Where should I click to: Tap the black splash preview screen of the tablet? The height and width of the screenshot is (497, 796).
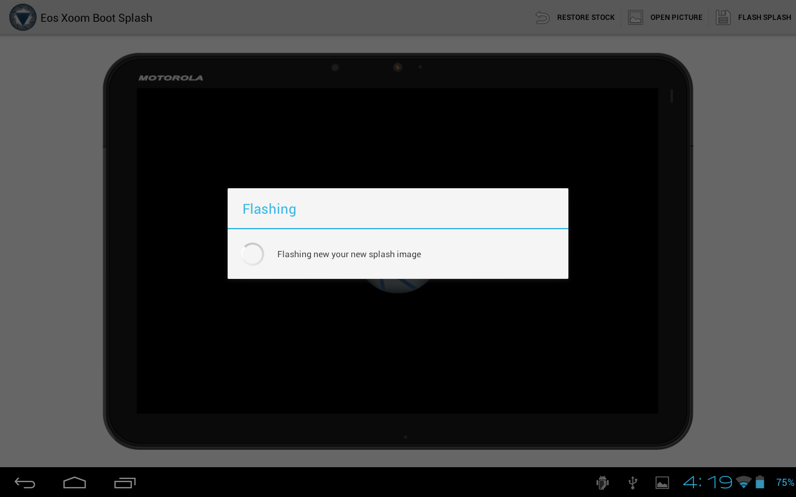[x=397, y=250]
